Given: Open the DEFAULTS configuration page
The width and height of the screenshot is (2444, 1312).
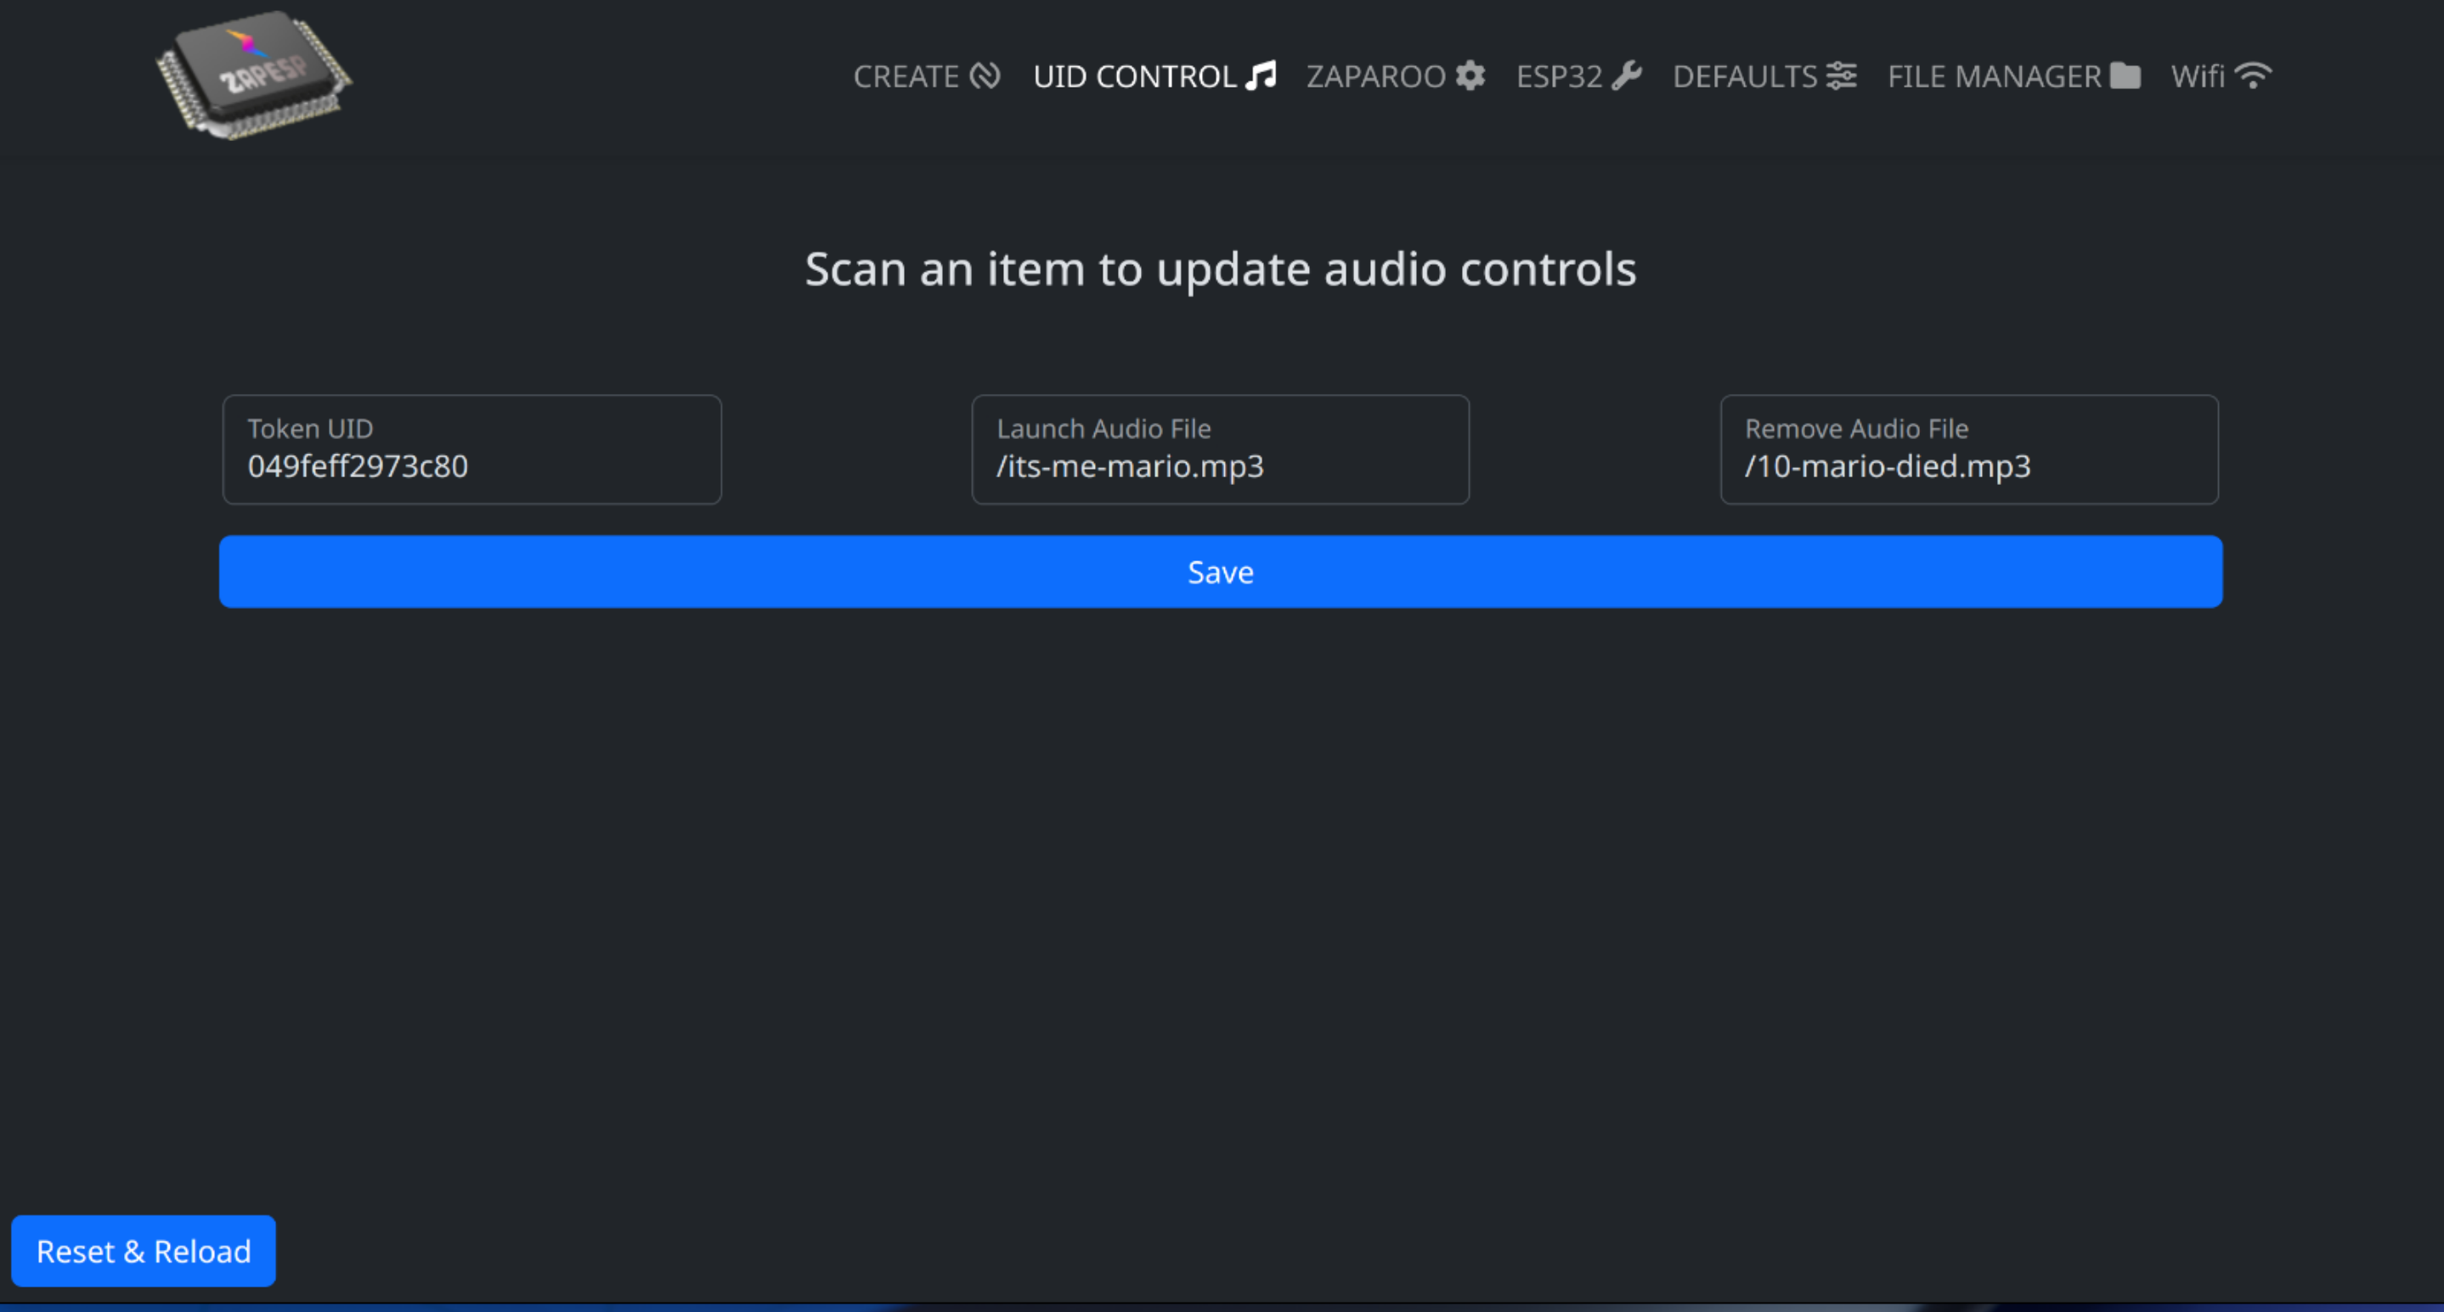Looking at the screenshot, I should [1746, 76].
